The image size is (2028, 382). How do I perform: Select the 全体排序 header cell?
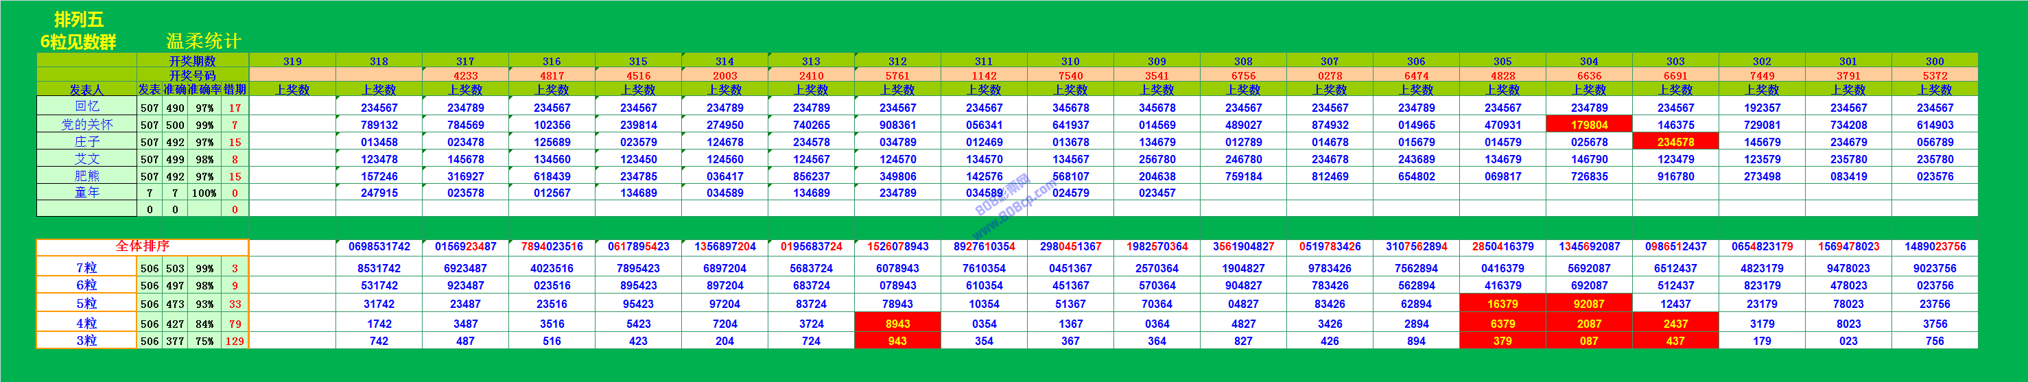142,246
